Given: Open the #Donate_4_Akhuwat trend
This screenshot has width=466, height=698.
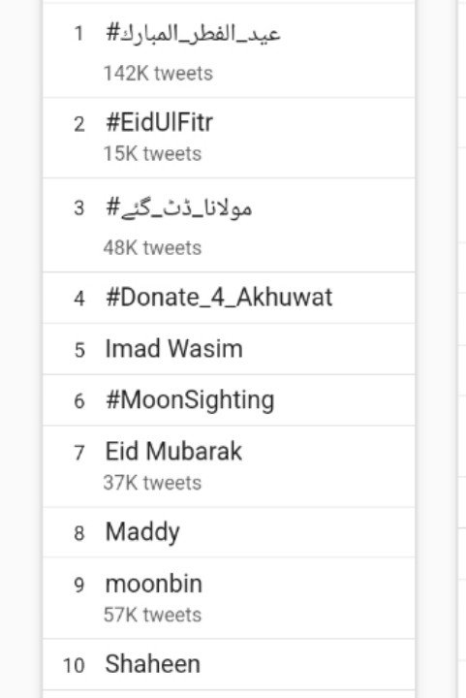Looking at the screenshot, I should click(219, 297).
